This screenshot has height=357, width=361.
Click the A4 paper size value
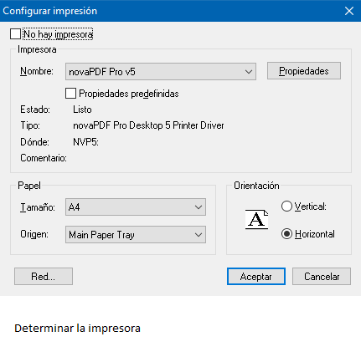pyautogui.click(x=75, y=207)
